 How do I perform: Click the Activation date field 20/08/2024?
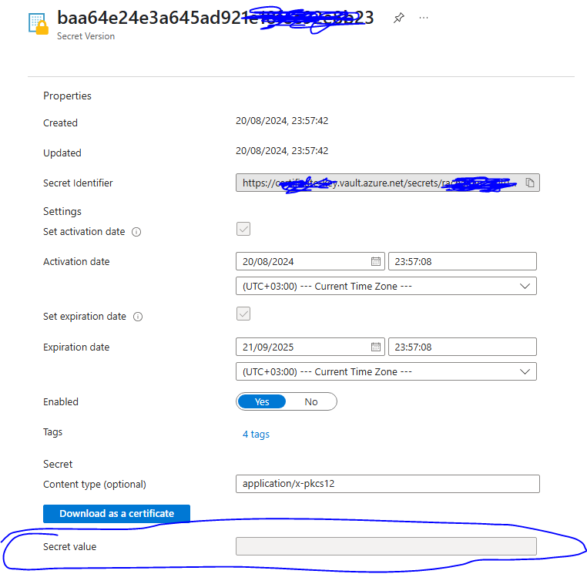(310, 261)
